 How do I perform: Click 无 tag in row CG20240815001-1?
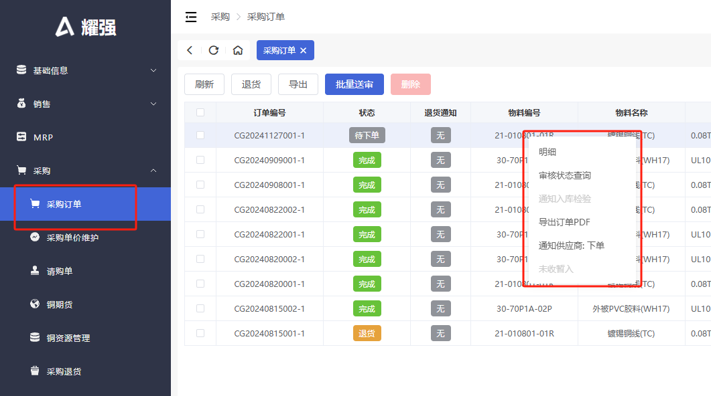pyautogui.click(x=441, y=334)
